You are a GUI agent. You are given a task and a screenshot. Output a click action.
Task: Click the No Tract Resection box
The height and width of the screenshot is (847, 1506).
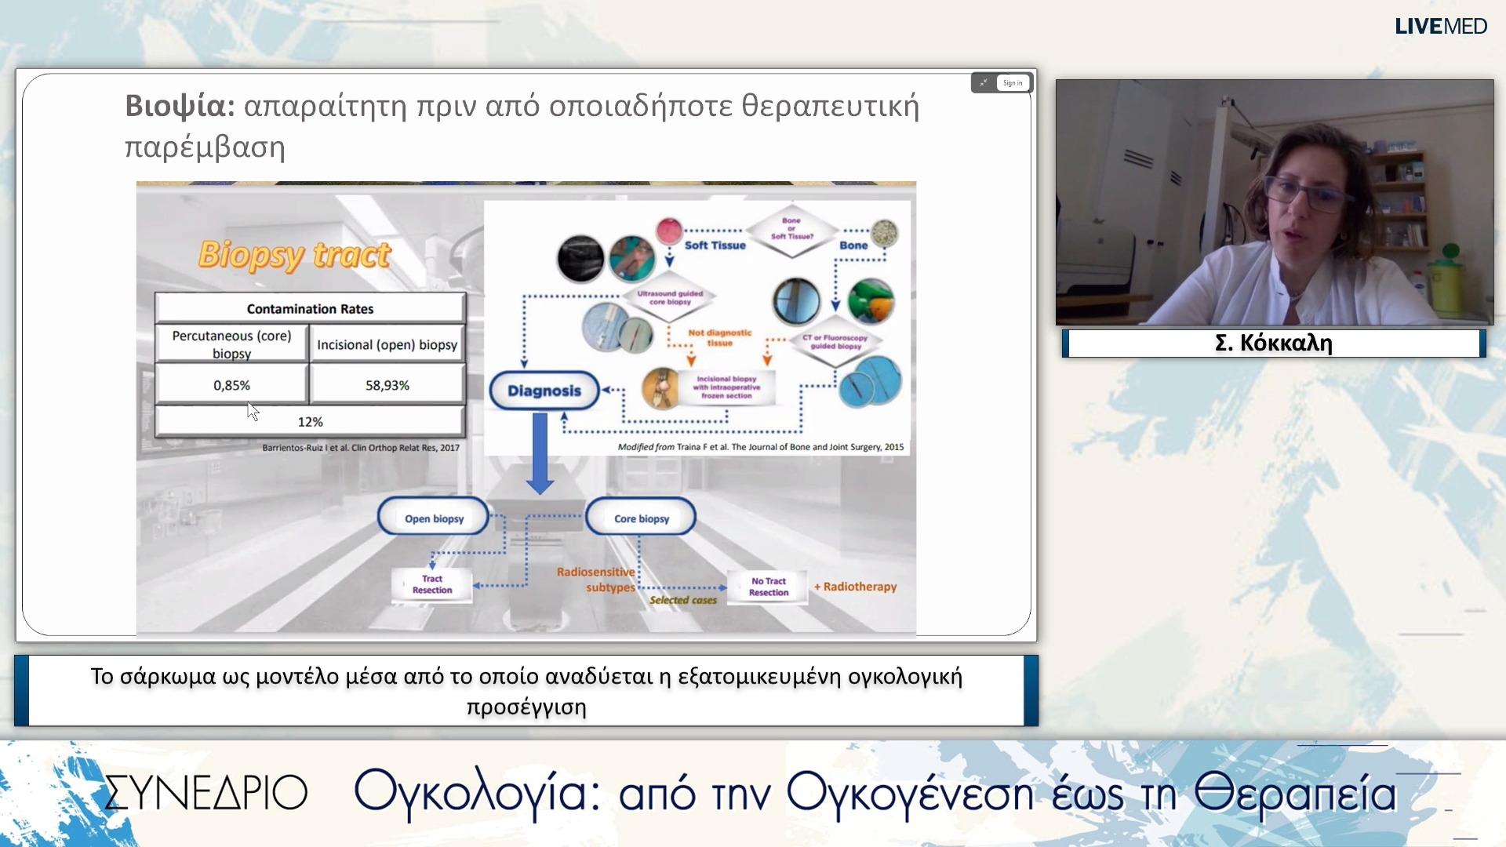click(768, 587)
